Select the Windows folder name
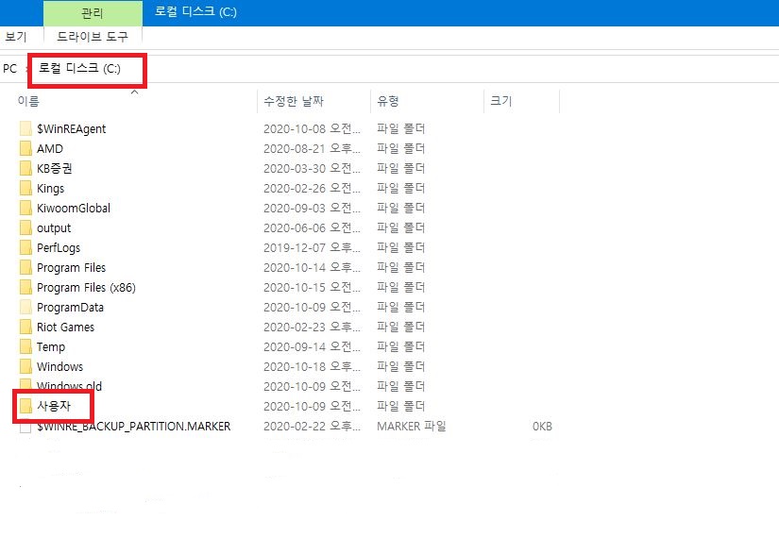779x538 pixels. (x=59, y=366)
